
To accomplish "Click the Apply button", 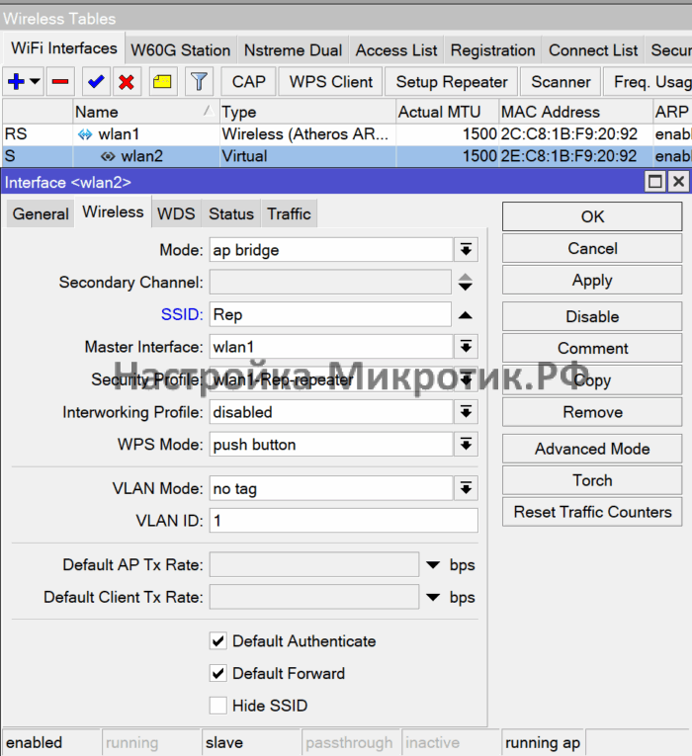I will tap(592, 280).
